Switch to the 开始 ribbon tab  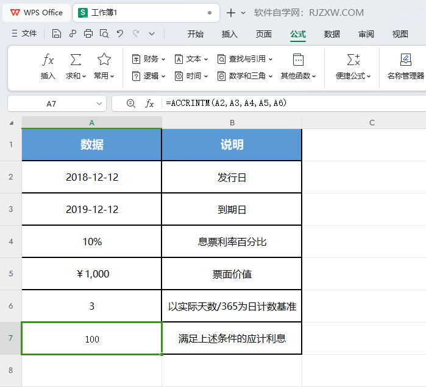(196, 34)
